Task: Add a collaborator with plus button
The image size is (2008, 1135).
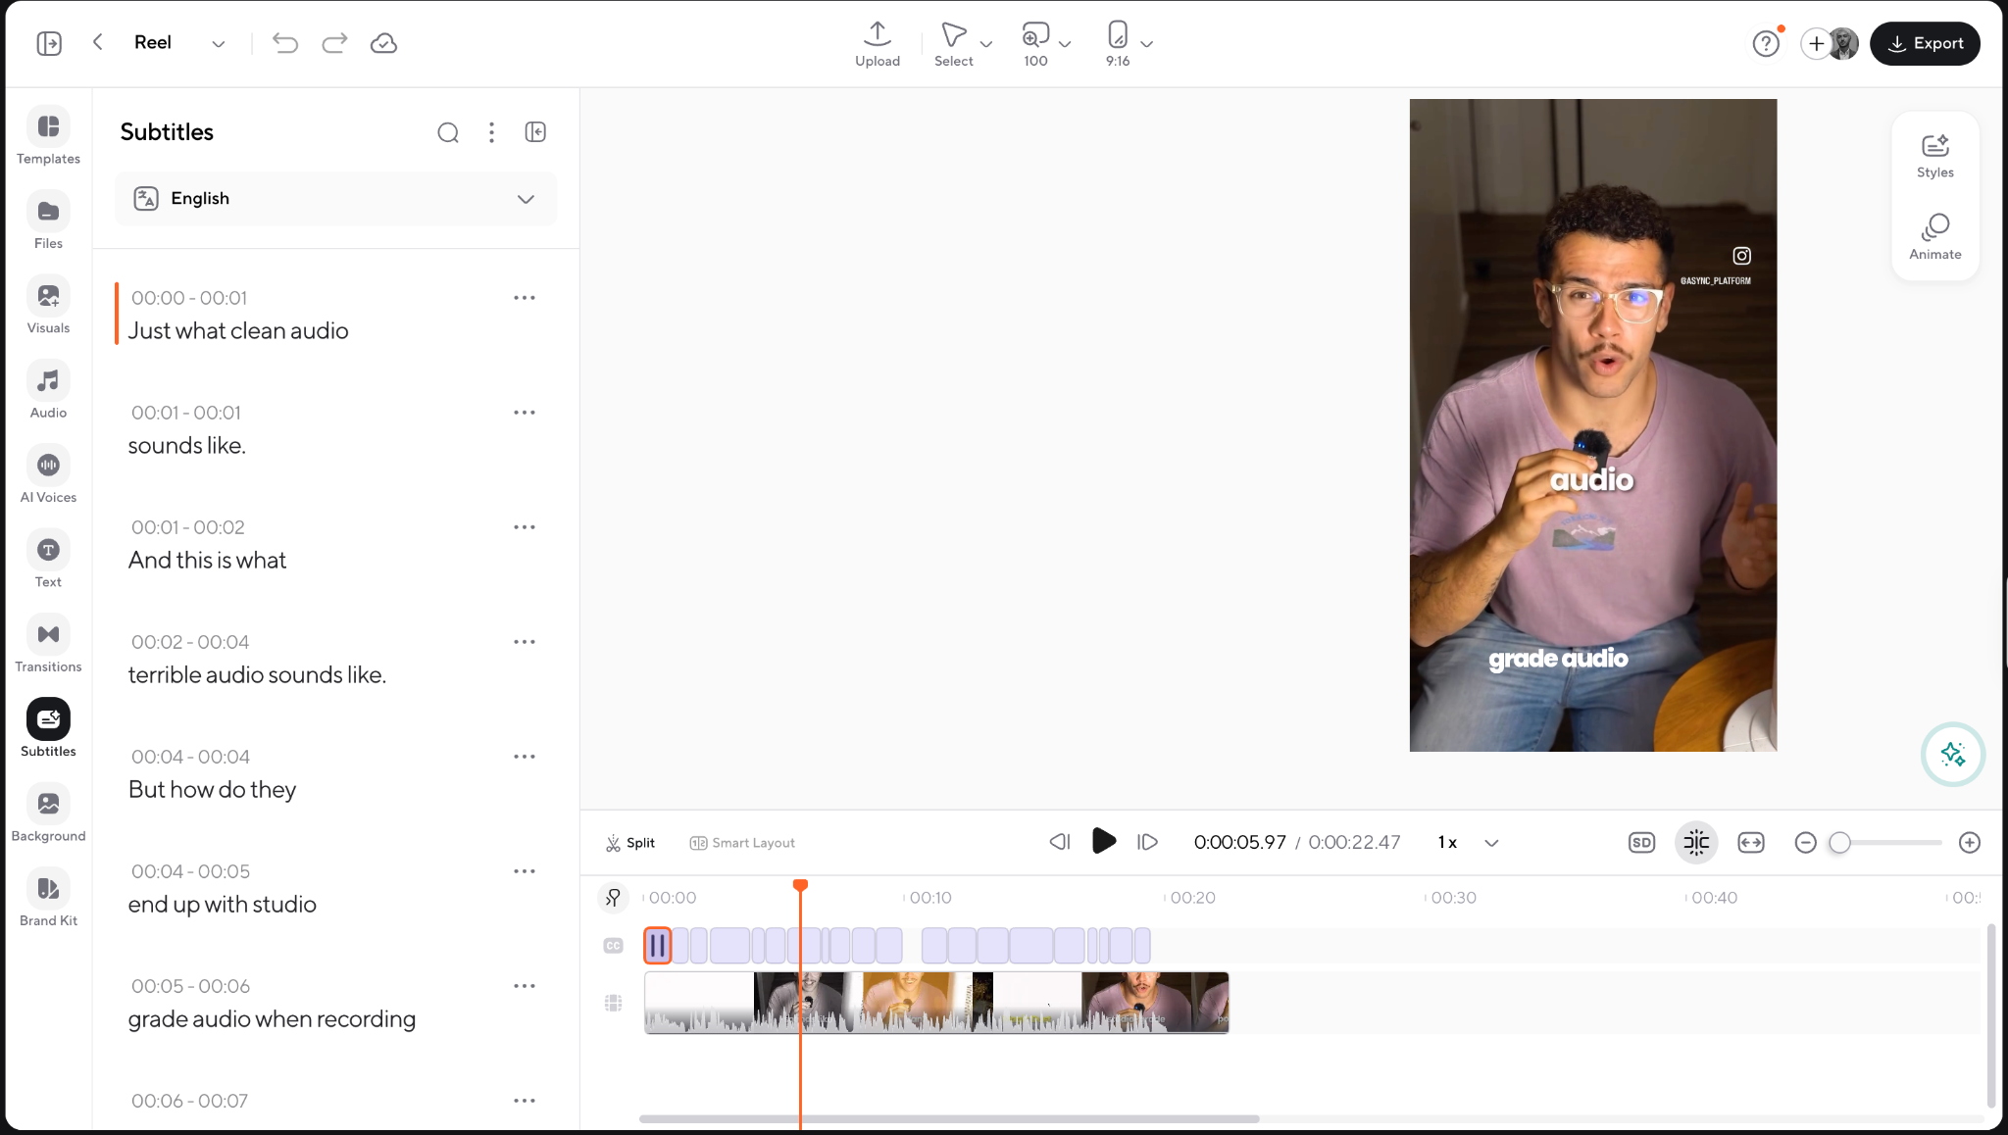Action: tap(1816, 43)
